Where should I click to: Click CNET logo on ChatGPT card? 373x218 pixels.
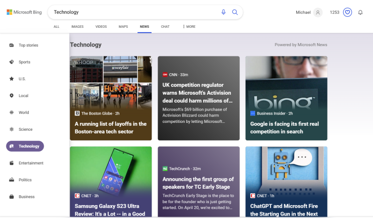(x=253, y=196)
